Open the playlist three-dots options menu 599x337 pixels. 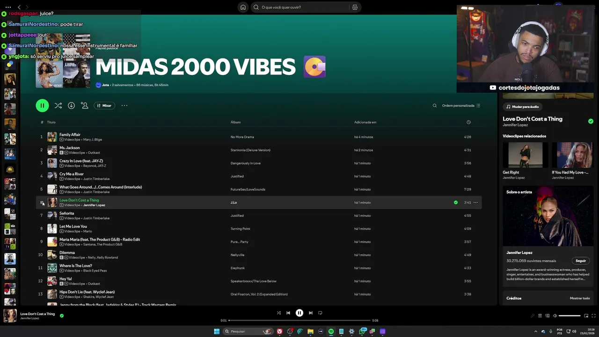click(x=124, y=106)
